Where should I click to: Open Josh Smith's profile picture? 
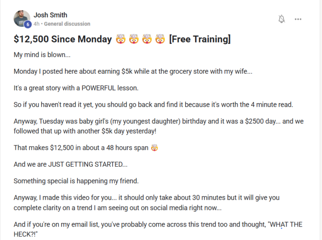coord(21,19)
